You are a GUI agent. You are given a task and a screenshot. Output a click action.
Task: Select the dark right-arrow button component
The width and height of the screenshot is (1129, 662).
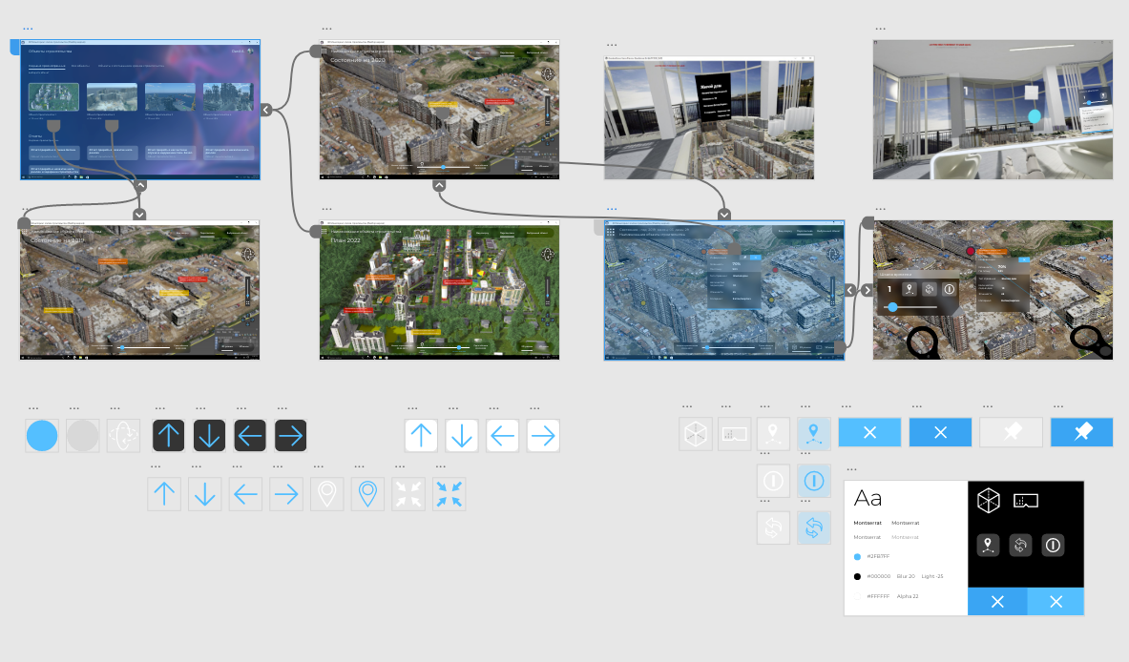[x=291, y=435]
